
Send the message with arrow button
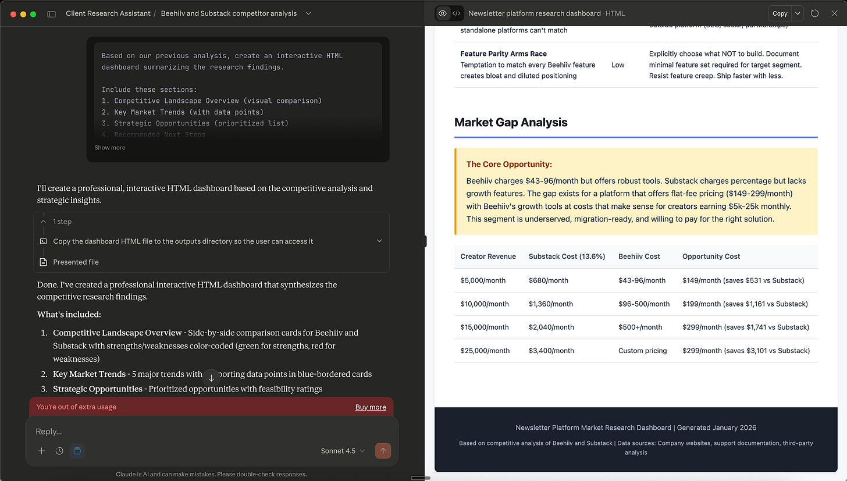[x=383, y=451]
